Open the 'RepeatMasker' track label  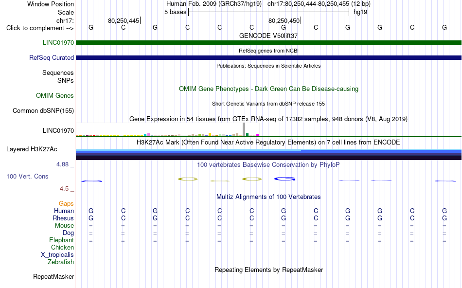53,276
